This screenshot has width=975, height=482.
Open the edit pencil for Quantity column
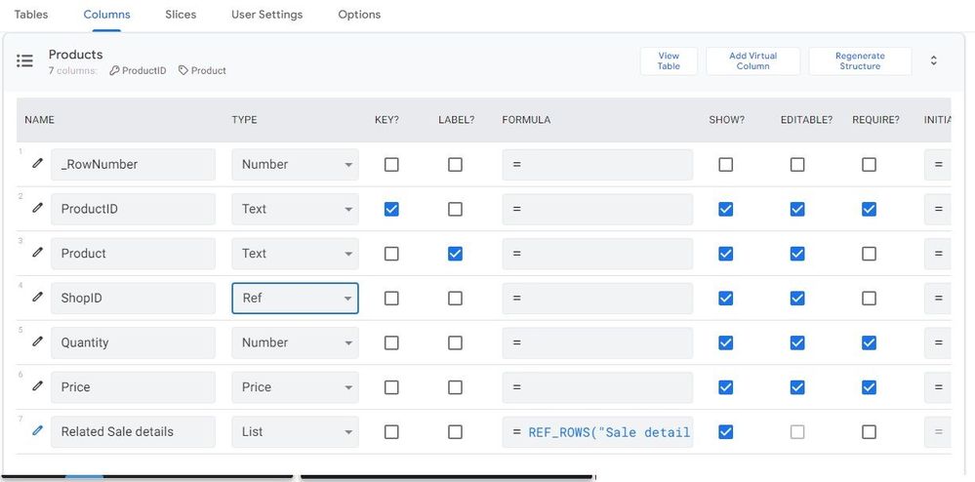click(38, 341)
